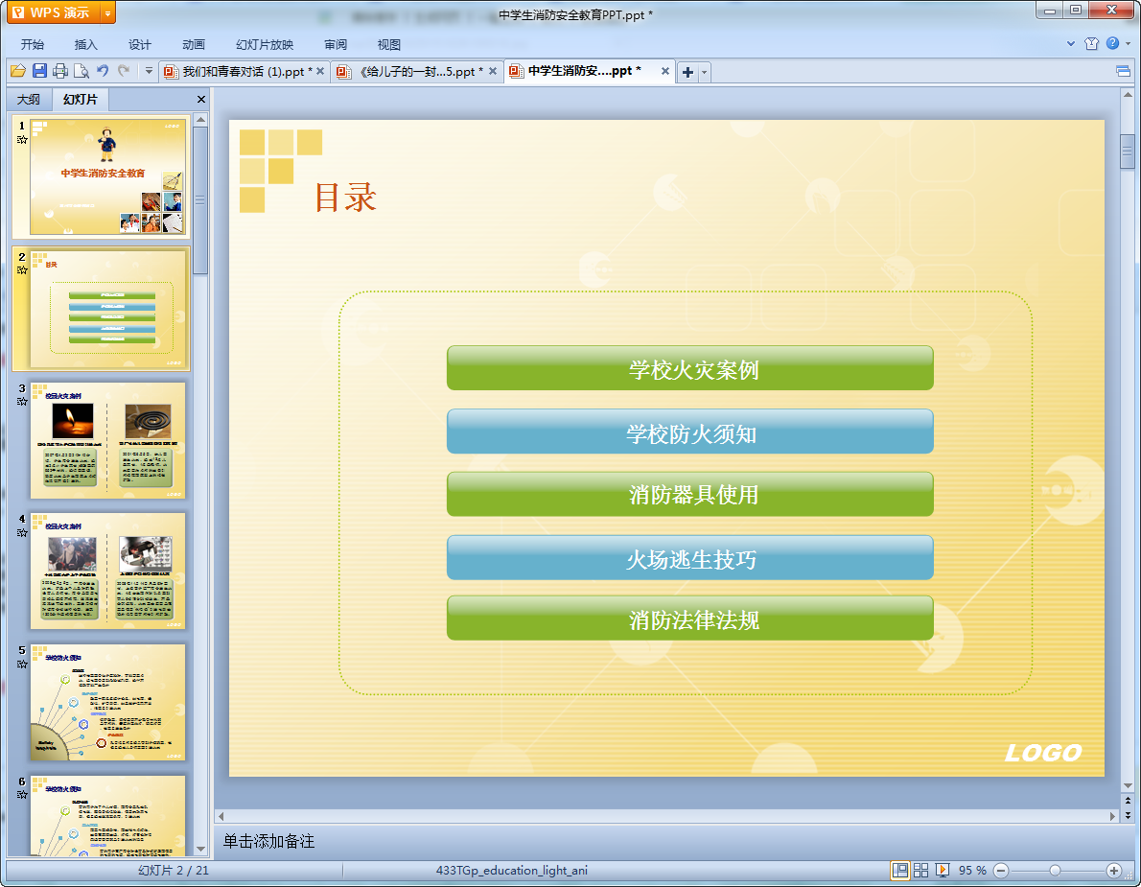Viewport: 1141px width, 887px height.
Task: Switch to the 大纲 outline tab
Action: click(x=29, y=99)
